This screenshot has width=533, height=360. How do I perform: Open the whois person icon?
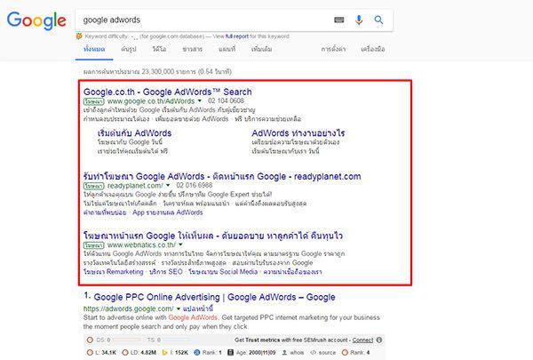(285, 353)
